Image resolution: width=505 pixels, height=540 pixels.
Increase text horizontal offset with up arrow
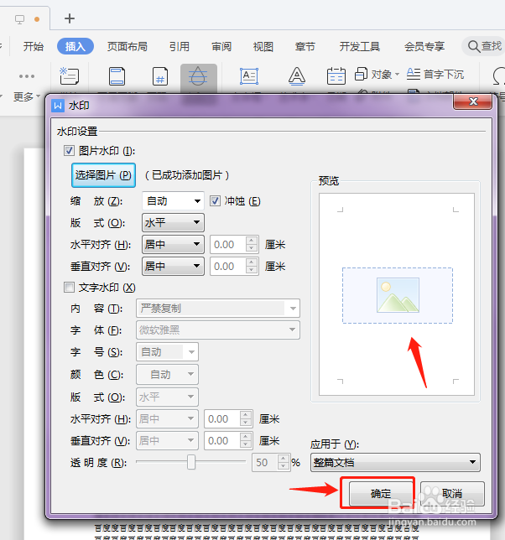coord(246,415)
